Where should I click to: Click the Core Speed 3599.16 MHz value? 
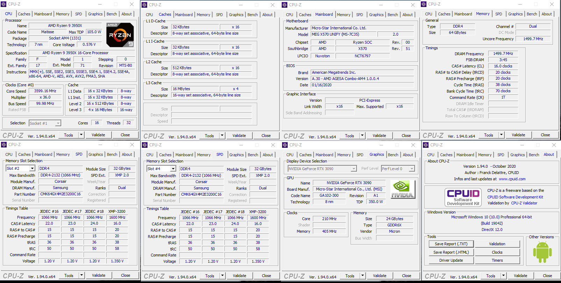pos(45,91)
